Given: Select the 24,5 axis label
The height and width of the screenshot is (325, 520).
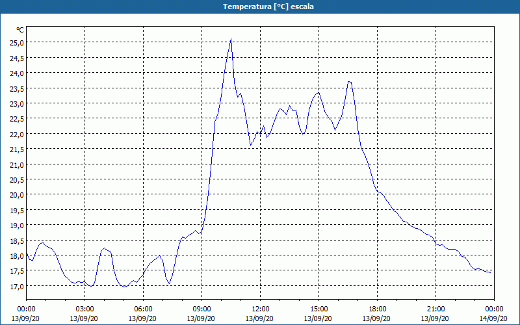Looking at the screenshot, I should pyautogui.click(x=17, y=58).
